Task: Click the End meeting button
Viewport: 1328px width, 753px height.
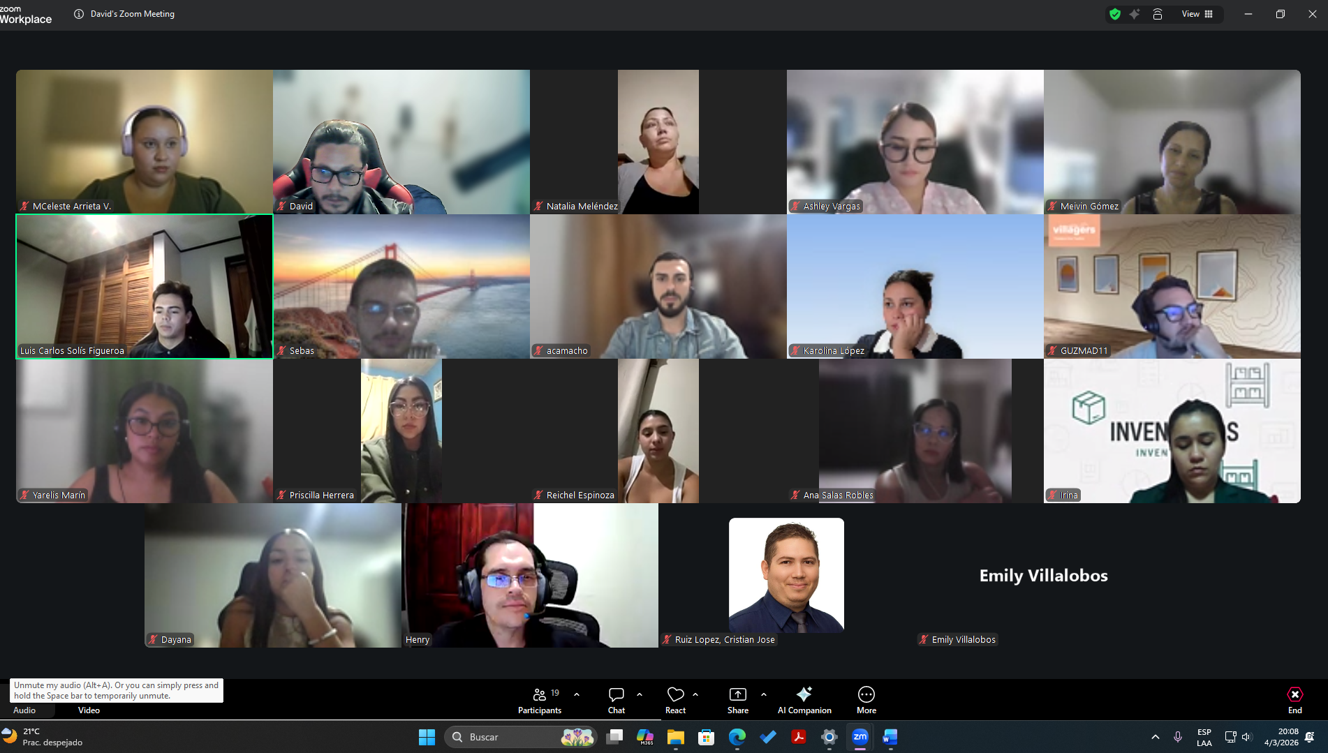Action: [x=1294, y=700]
